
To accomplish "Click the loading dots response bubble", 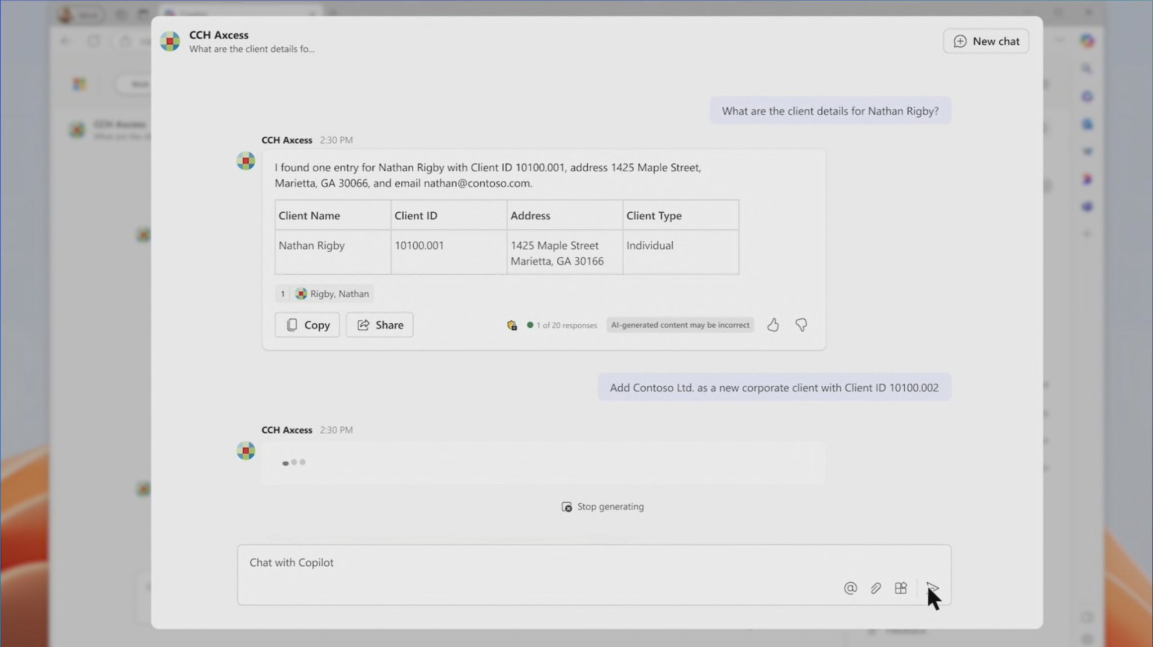I will (x=544, y=463).
